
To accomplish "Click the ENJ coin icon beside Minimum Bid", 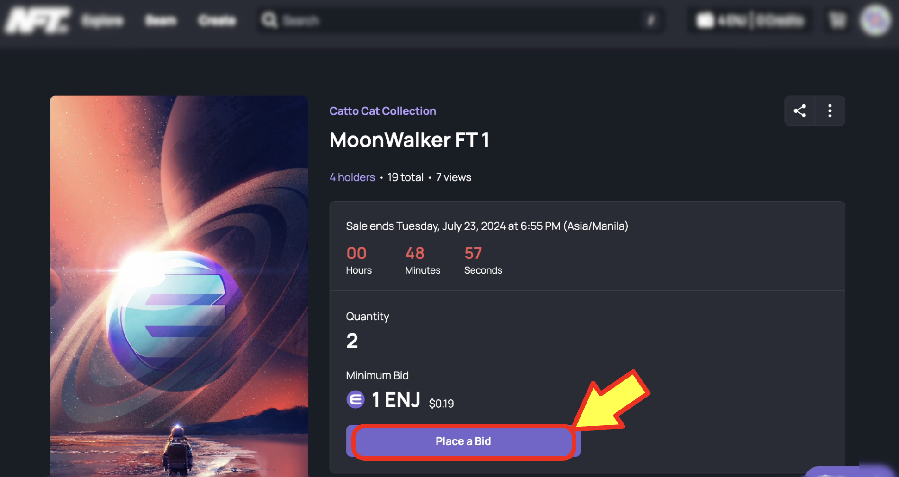I will pos(355,399).
